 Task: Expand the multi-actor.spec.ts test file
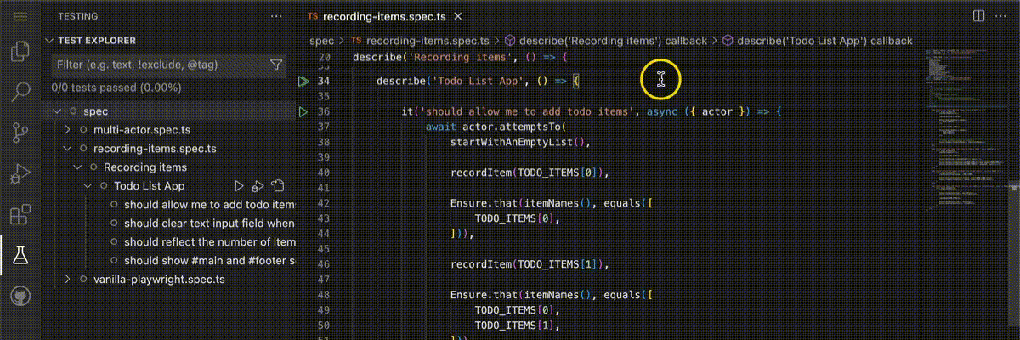(x=68, y=130)
